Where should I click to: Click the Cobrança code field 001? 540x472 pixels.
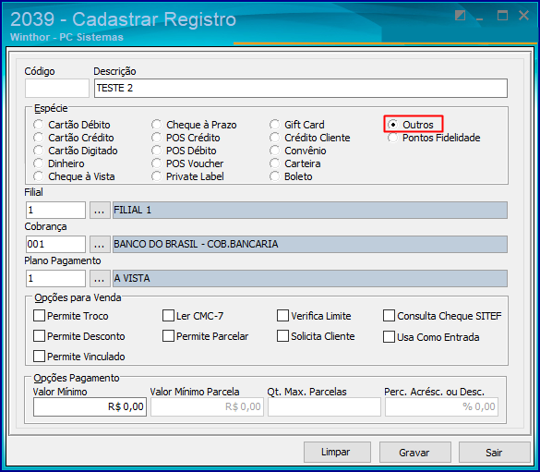(55, 244)
